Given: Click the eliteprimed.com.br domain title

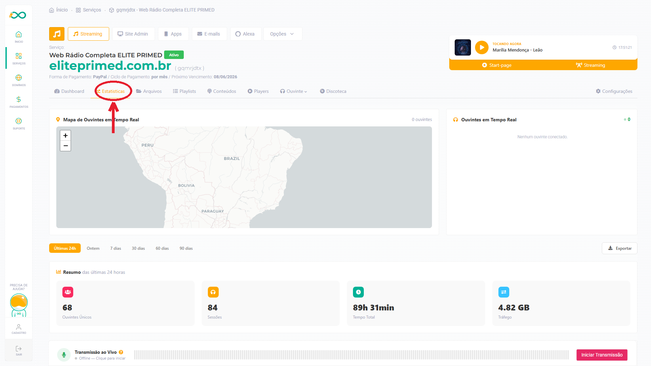Looking at the screenshot, I should tap(110, 65).
